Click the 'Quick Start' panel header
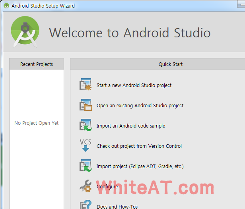245x209 pixels. click(157, 64)
